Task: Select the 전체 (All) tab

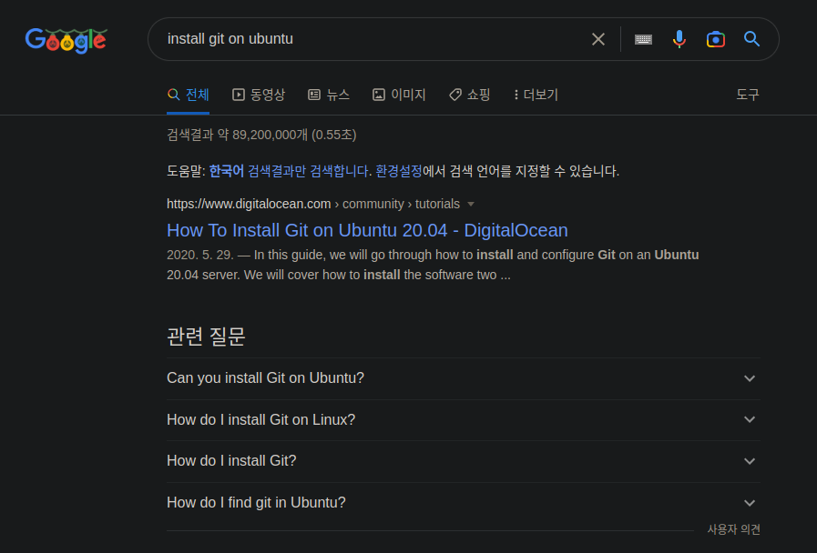Action: tap(189, 95)
